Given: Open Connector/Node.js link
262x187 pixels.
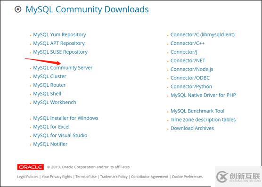Looking at the screenshot, I should pyautogui.click(x=192, y=69).
